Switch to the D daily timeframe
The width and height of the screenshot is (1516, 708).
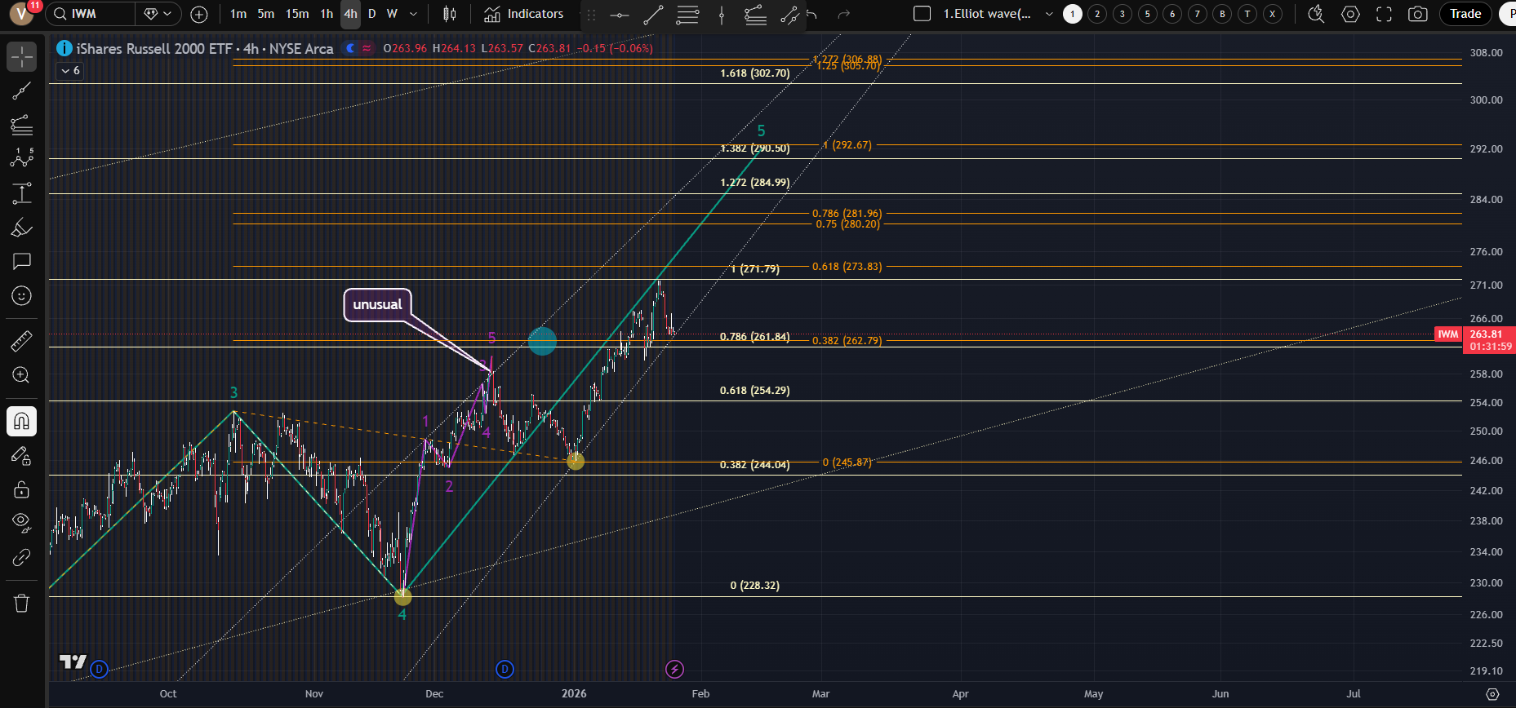coord(372,14)
